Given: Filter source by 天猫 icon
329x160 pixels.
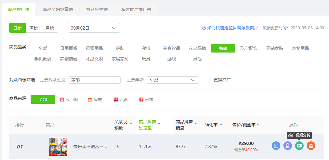Looking at the screenshot, I should pyautogui.click(x=116, y=100).
